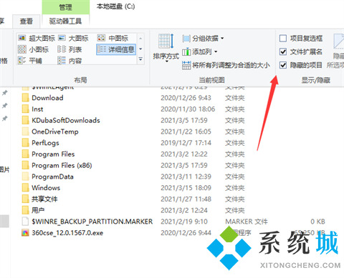The height and width of the screenshot is (278, 344).
Task: Select the large icons layout
Action: [x=73, y=38]
